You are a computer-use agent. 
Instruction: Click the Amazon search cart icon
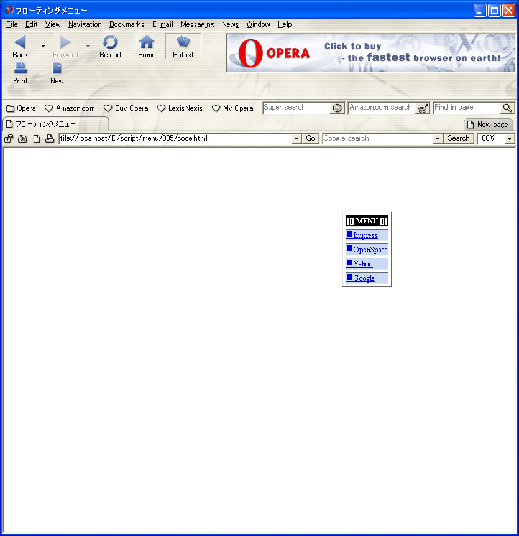click(x=423, y=108)
